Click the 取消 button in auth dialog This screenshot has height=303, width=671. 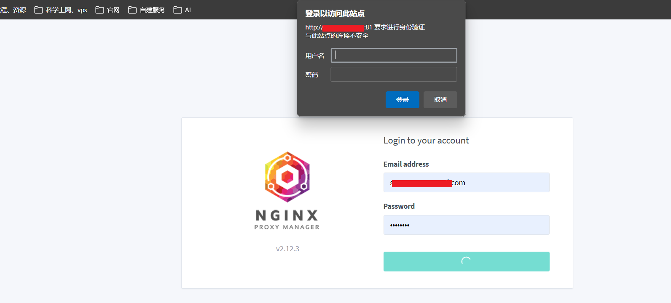point(440,100)
